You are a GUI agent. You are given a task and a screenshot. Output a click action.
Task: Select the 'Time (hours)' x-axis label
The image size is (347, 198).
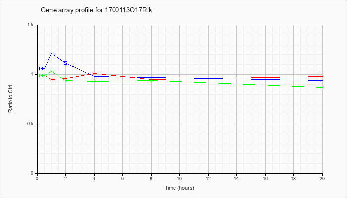(179, 188)
